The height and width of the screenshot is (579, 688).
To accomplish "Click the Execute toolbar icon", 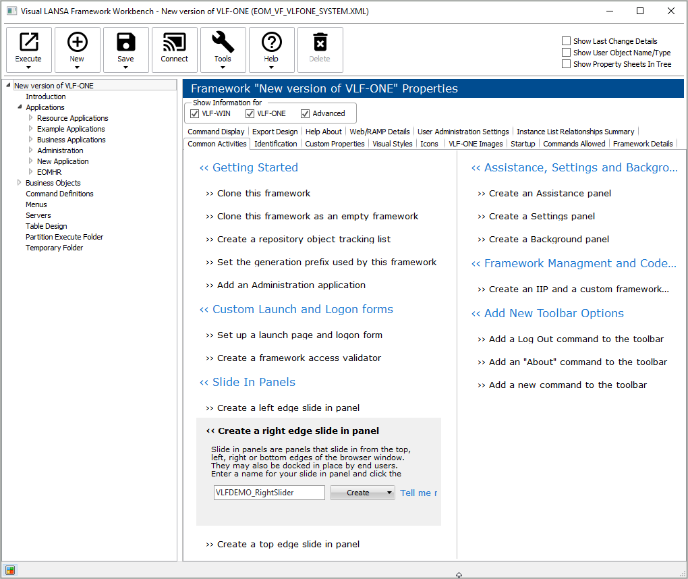I will (28, 42).
